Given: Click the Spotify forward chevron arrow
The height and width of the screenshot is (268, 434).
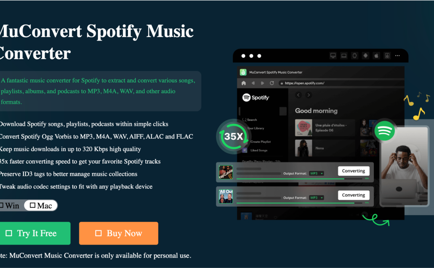Looking at the screenshot, I should tap(309, 95).
